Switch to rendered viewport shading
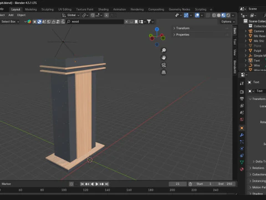 (x=228, y=15)
